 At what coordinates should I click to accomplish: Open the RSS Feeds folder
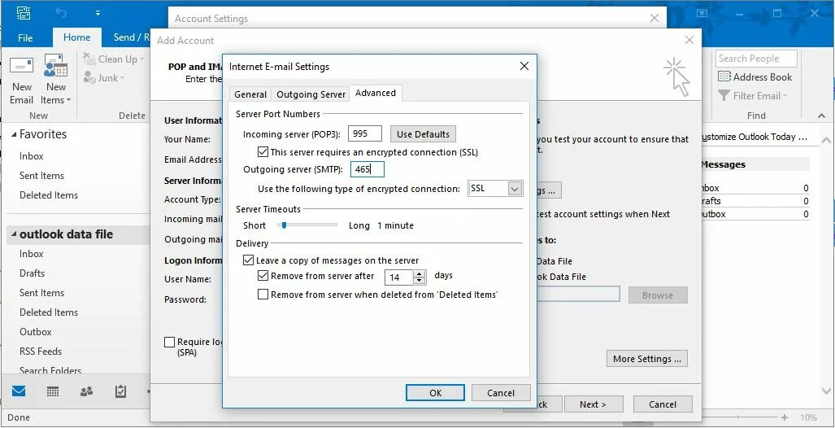click(x=41, y=352)
